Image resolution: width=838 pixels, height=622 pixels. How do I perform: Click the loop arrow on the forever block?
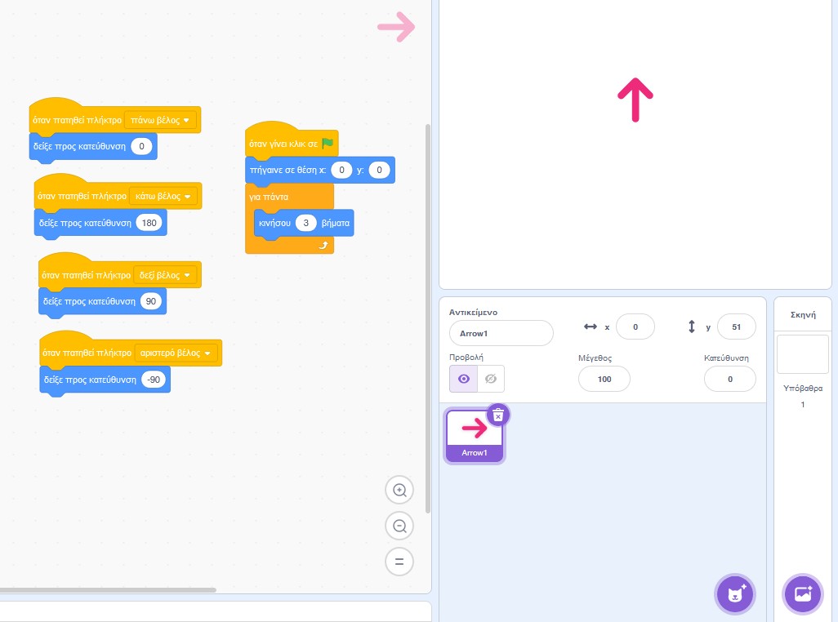[x=323, y=245]
